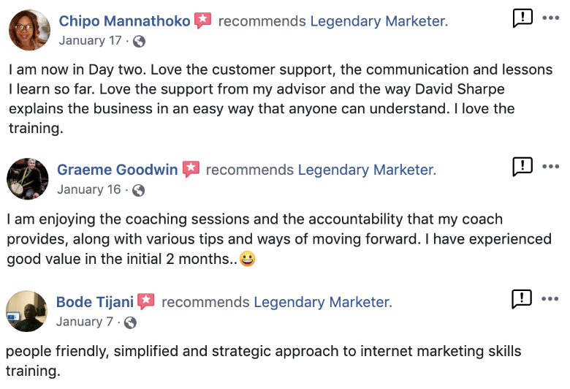Open Legendary Marketer link in Chipo's review
This screenshot has width=570, height=389.
[x=378, y=21]
